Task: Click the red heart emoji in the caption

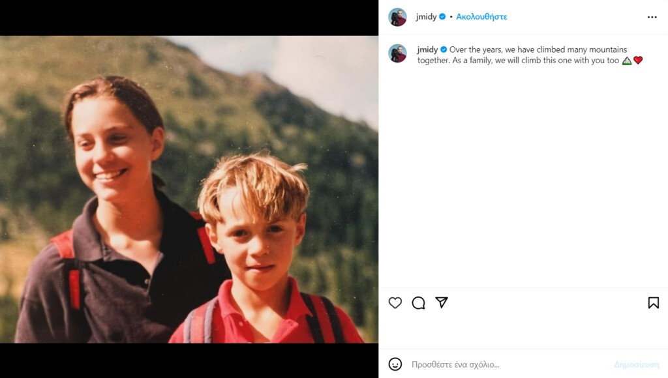Action: coord(638,61)
